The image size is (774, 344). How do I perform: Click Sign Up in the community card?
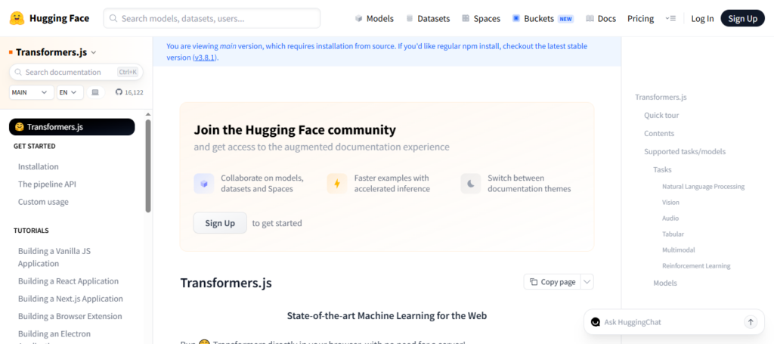pos(220,223)
